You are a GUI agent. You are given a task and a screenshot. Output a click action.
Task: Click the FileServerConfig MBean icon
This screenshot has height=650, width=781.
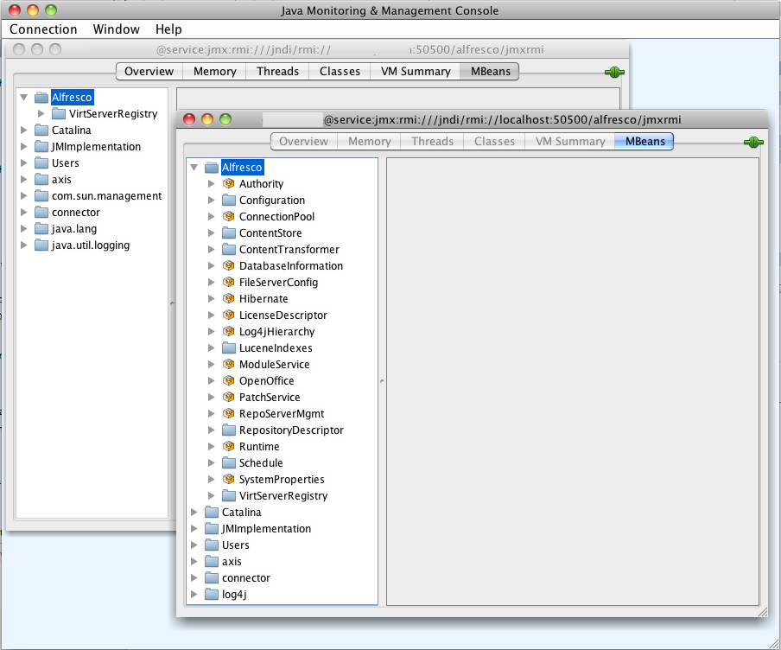(229, 283)
